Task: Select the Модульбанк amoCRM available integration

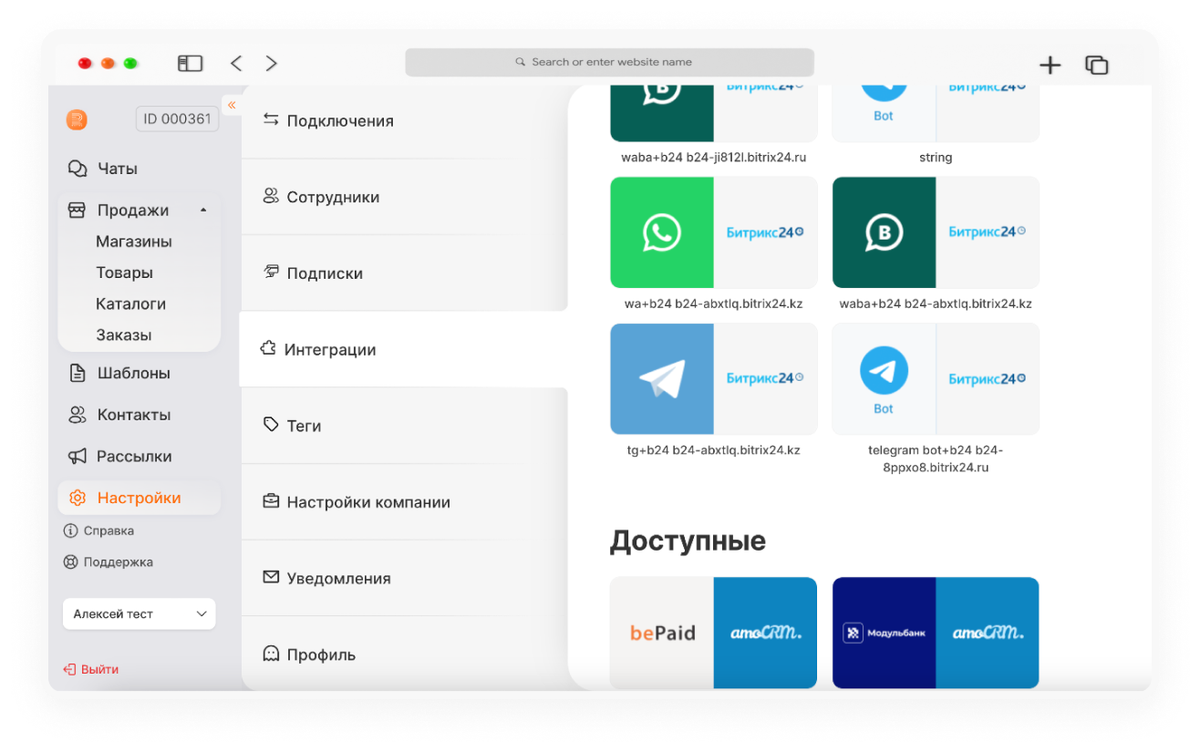Action: (936, 633)
